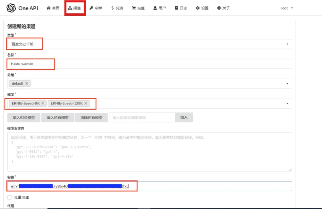Remove the default group tag
Image resolution: width=322 pixels, height=209 pixels.
point(27,83)
